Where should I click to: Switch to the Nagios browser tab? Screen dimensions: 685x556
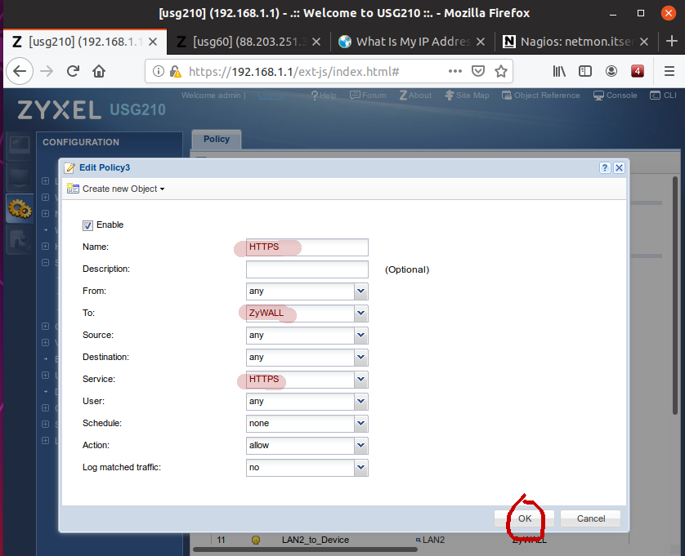575,42
